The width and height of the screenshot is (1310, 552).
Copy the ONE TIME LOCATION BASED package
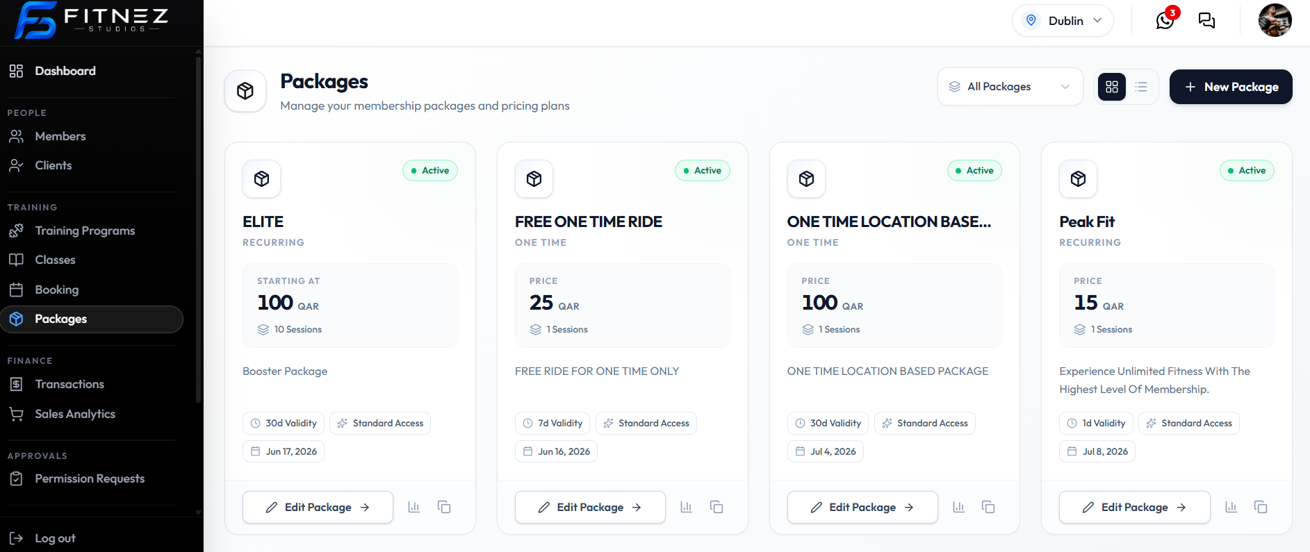pos(988,507)
